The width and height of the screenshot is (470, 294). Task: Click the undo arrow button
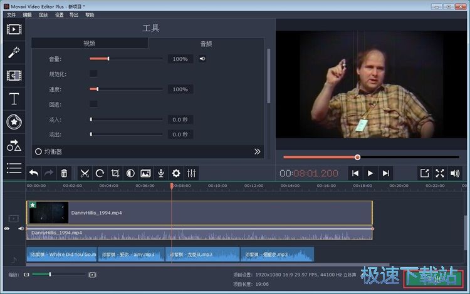(x=34, y=173)
